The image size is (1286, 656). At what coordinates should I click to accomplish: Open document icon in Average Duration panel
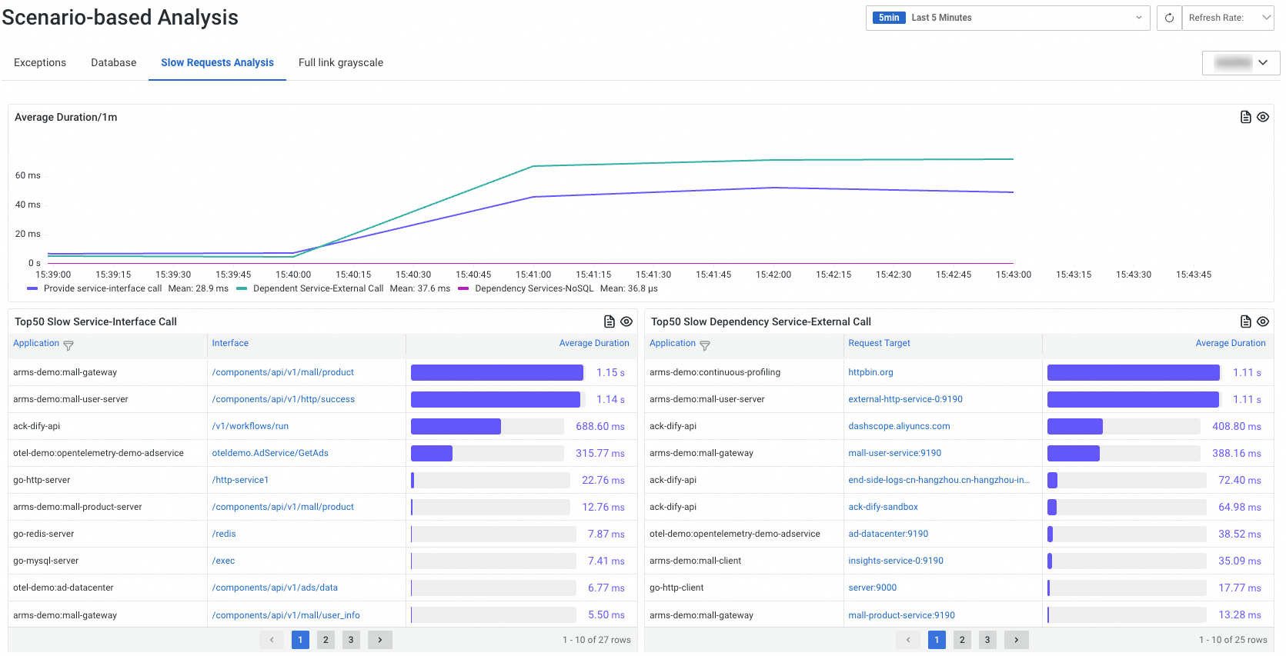tap(1245, 117)
